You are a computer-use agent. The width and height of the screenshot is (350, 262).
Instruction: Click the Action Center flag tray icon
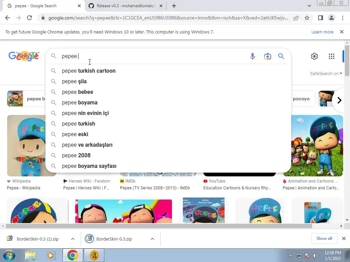[x=307, y=256]
